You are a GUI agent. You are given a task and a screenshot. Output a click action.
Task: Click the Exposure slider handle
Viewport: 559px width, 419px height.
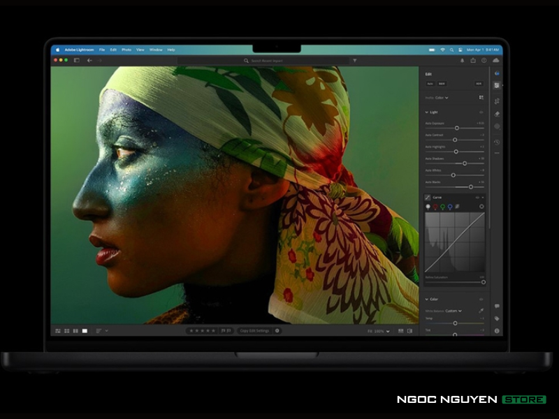point(457,128)
